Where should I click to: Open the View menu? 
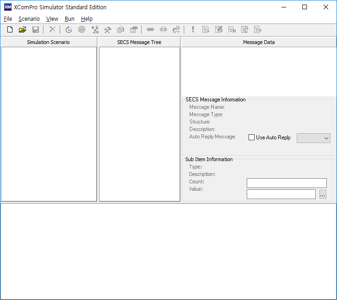[52, 19]
